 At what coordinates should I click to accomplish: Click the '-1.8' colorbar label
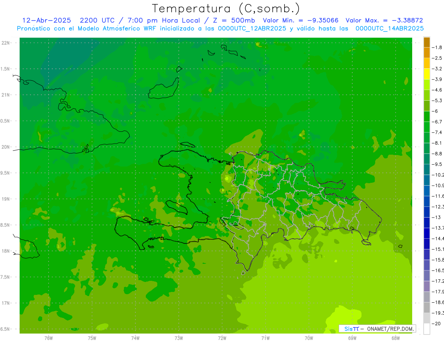437,47
